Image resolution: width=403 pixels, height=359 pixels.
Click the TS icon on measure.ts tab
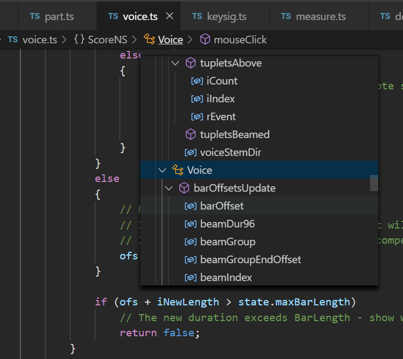[x=286, y=16]
